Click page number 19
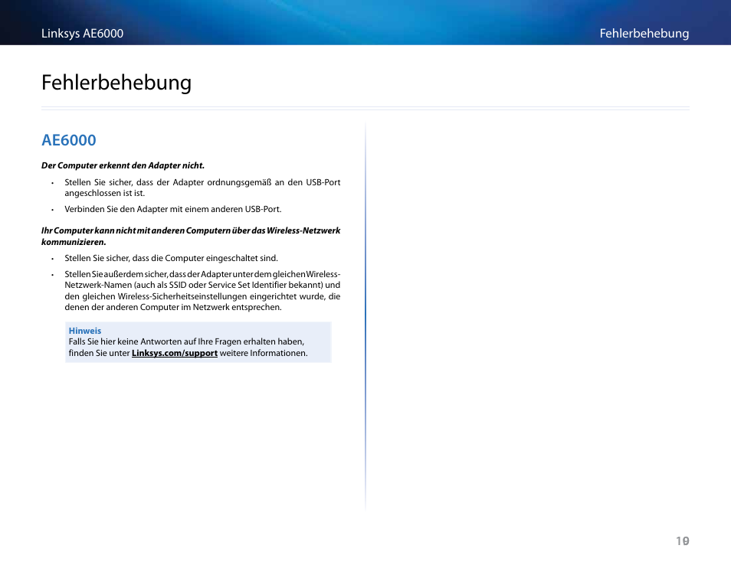Viewport: 731px width, 565px height. [682, 541]
